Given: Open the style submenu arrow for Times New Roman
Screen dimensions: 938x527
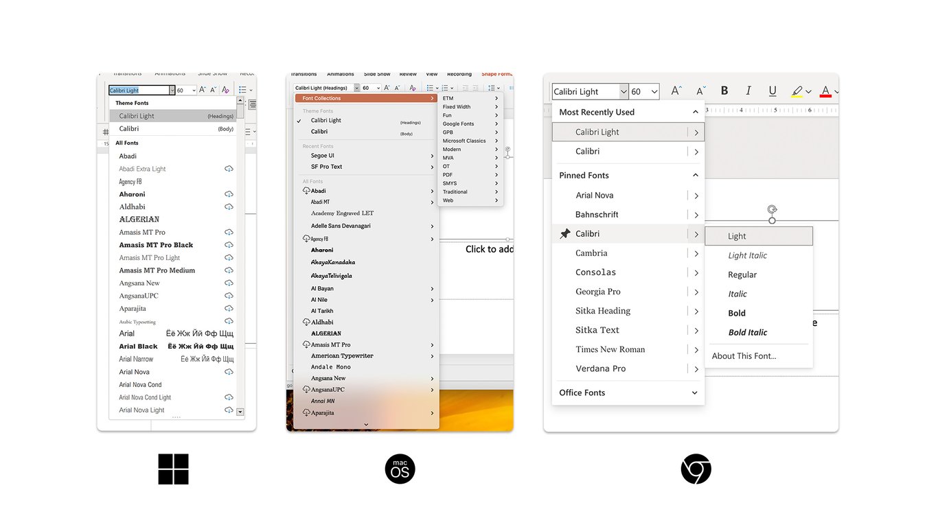Looking at the screenshot, I should click(696, 349).
